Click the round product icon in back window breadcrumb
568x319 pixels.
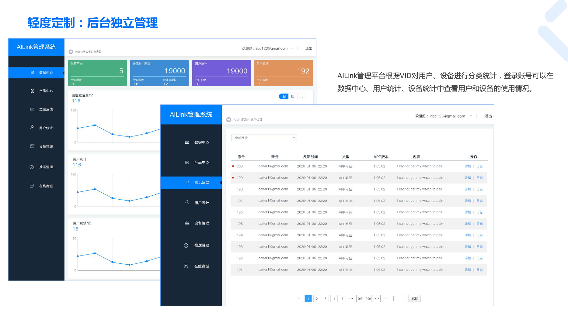(x=71, y=52)
